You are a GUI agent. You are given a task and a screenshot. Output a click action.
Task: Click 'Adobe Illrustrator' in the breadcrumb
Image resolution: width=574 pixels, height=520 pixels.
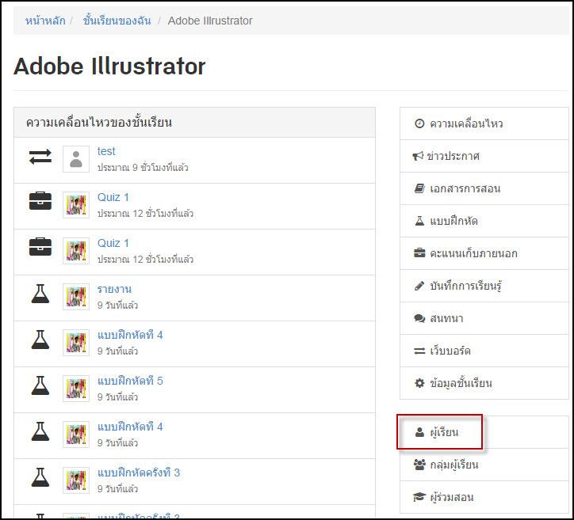[210, 21]
